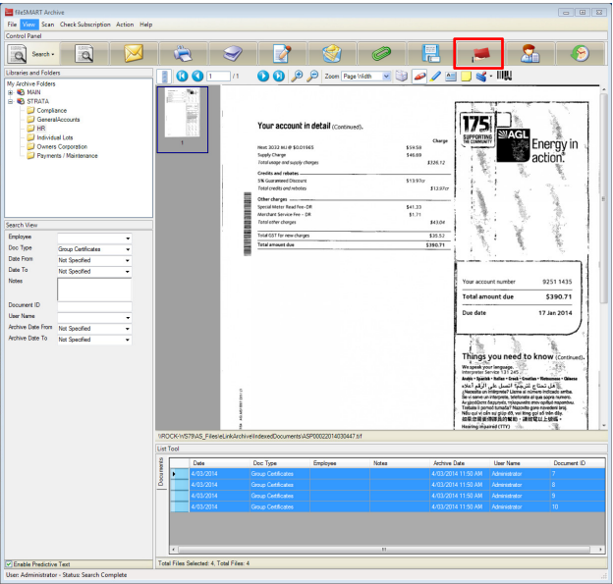The width and height of the screenshot is (613, 584).
Task: Select the row with Document ID 10
Action: (x=387, y=507)
